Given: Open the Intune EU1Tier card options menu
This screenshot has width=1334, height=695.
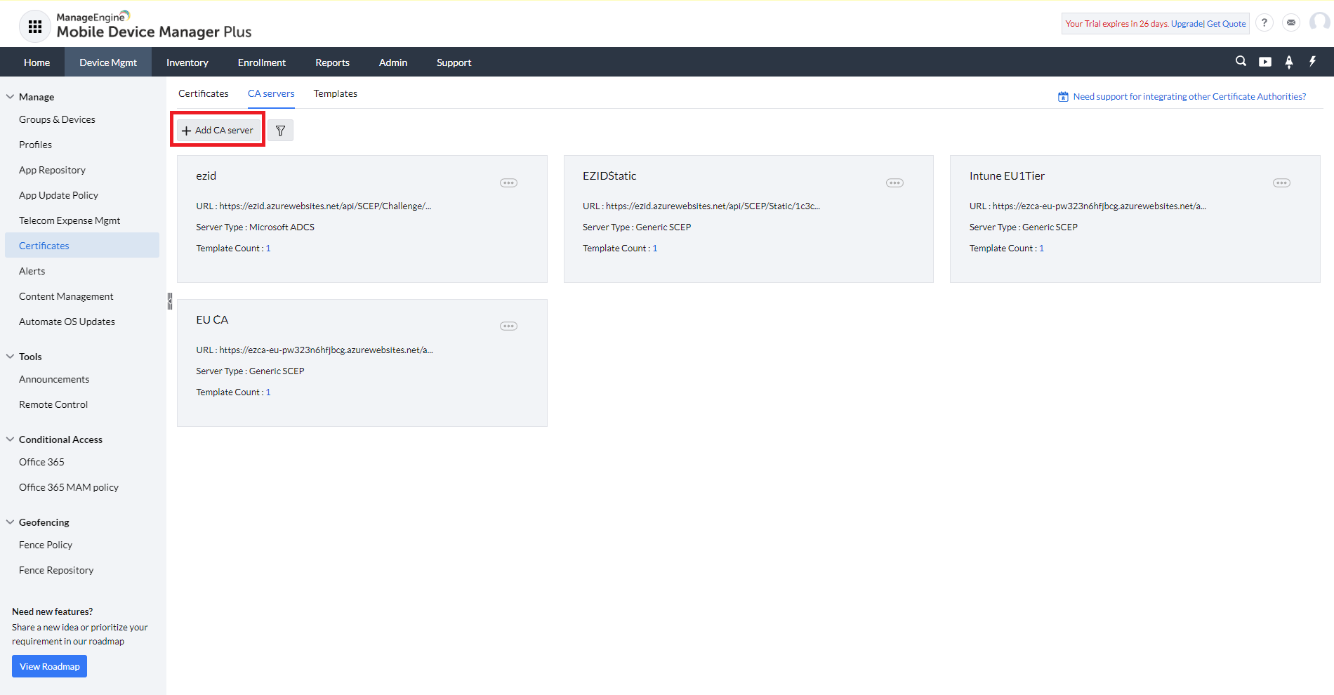Looking at the screenshot, I should (1281, 183).
